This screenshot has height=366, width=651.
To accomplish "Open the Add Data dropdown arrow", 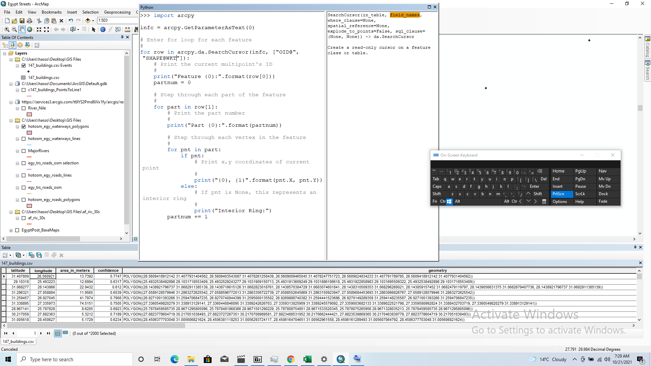I will pos(93,20).
